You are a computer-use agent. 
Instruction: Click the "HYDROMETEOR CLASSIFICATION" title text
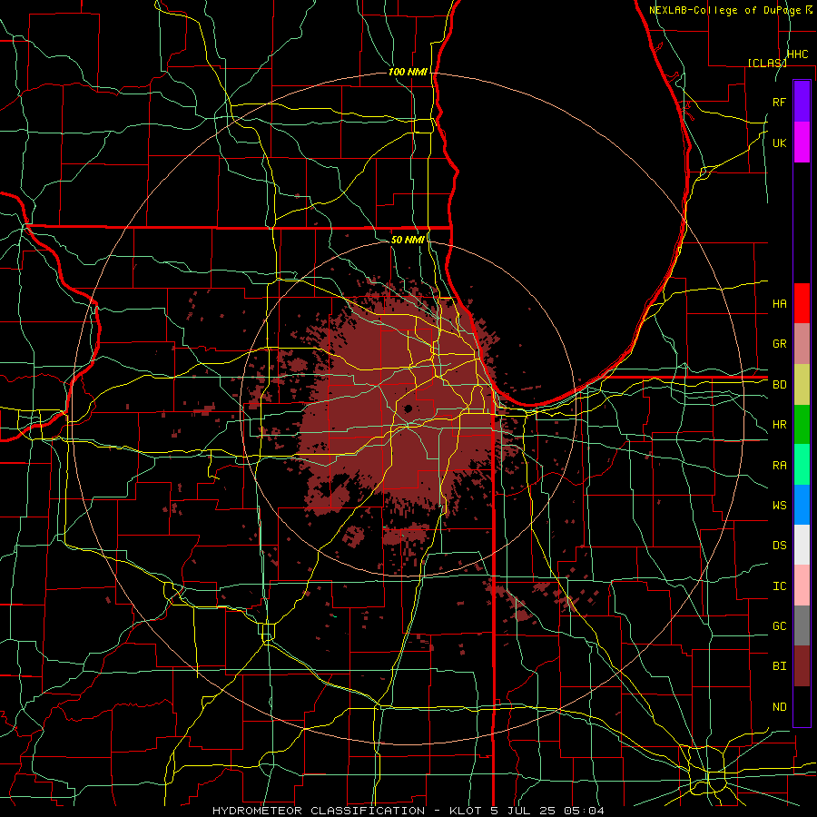[x=319, y=811]
